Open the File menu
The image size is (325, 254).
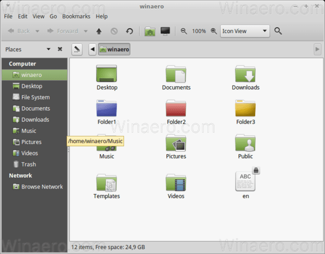pyautogui.click(x=8, y=16)
